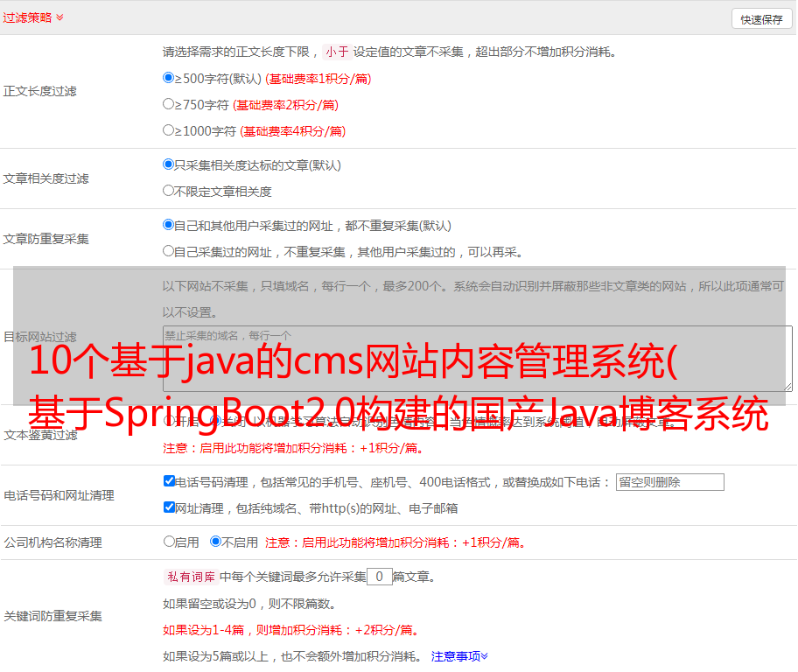Click the resize grip of the domain textarea
Viewport: 798px width, 672px height.
pos(787,388)
